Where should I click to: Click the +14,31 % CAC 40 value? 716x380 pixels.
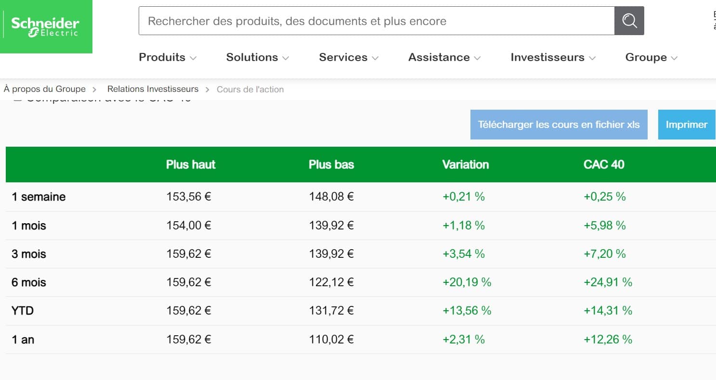click(608, 310)
